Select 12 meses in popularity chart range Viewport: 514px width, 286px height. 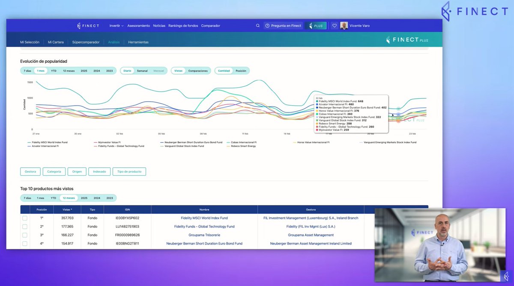pos(69,71)
